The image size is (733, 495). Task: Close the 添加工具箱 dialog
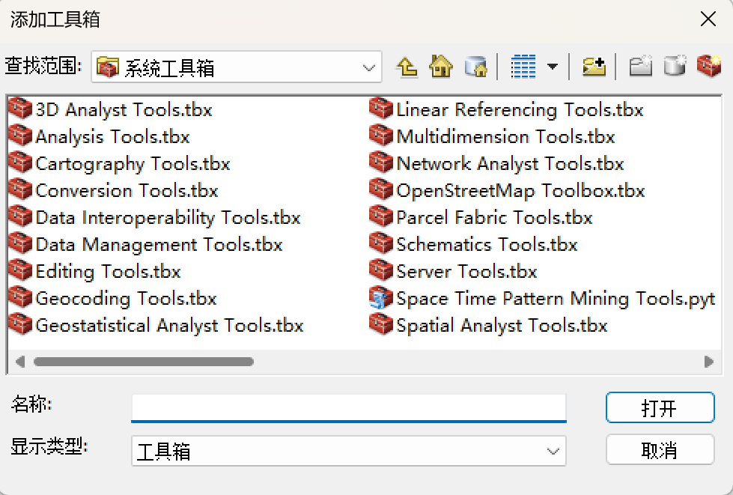708,19
